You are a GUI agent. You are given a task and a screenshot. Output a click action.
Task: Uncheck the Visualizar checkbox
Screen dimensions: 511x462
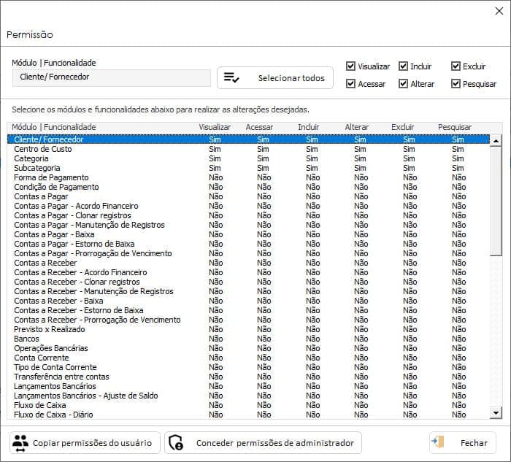(350, 66)
